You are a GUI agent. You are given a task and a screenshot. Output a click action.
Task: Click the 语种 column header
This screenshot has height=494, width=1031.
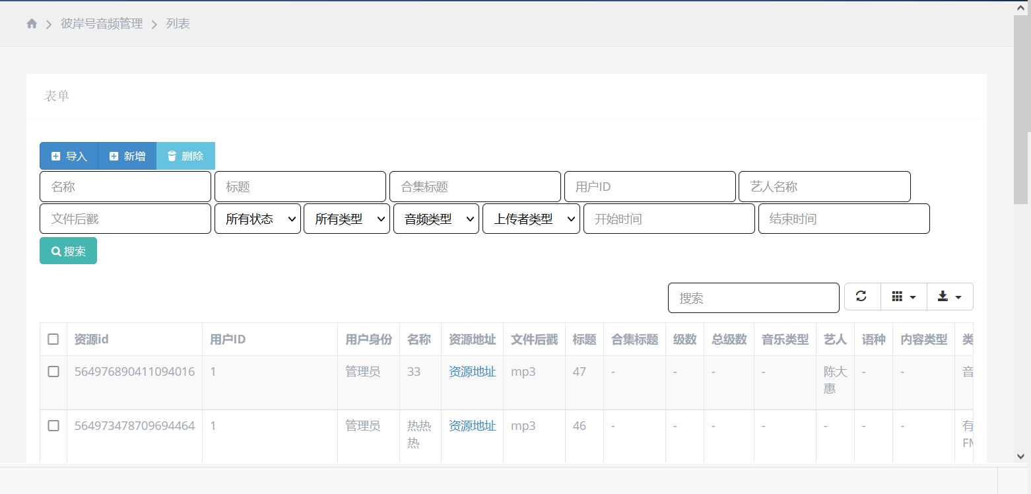coord(874,339)
